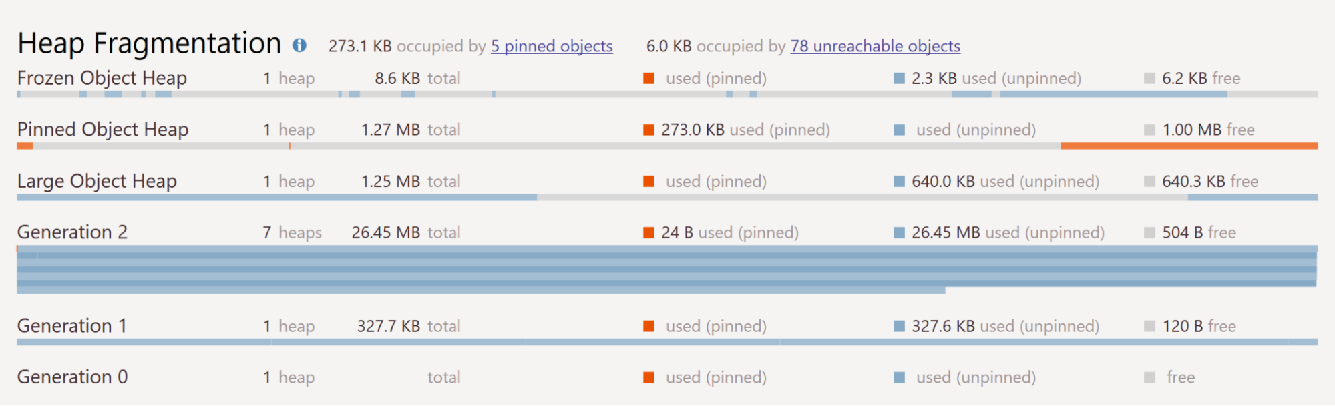Open the 78 unreachable objects link
The width and height of the screenshot is (1335, 406).
[875, 46]
